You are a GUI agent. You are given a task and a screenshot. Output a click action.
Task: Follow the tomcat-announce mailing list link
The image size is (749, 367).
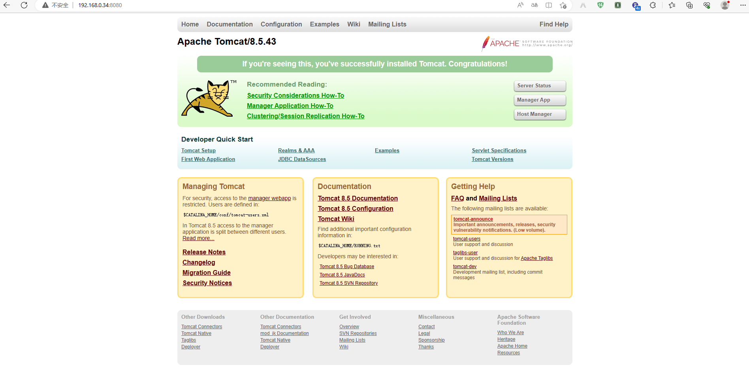tap(473, 219)
